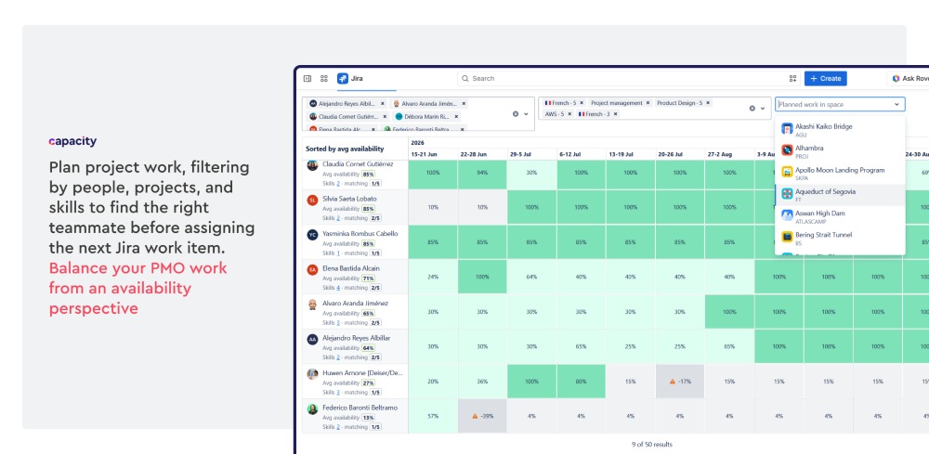The image size is (929, 454).
Task: Expand the people filter dropdown
Action: tap(526, 113)
